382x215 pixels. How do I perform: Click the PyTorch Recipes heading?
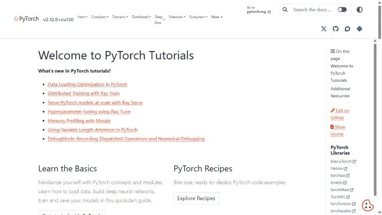tap(203, 169)
